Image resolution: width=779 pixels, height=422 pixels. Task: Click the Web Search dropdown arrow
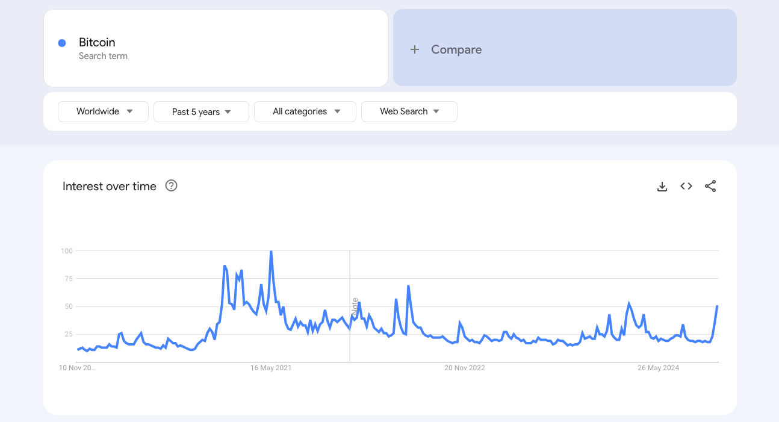[x=436, y=111]
